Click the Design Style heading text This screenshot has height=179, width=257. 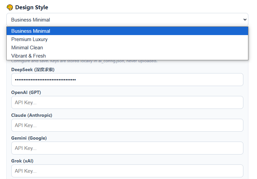click(x=32, y=7)
